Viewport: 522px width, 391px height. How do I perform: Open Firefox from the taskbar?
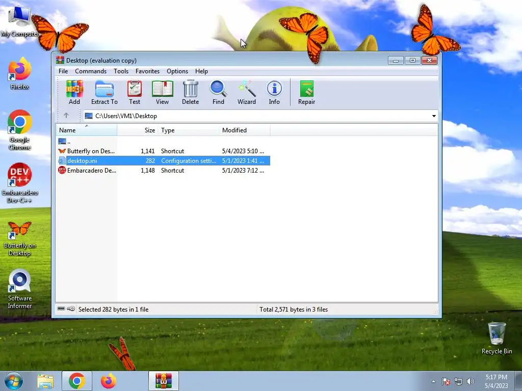[x=109, y=381]
